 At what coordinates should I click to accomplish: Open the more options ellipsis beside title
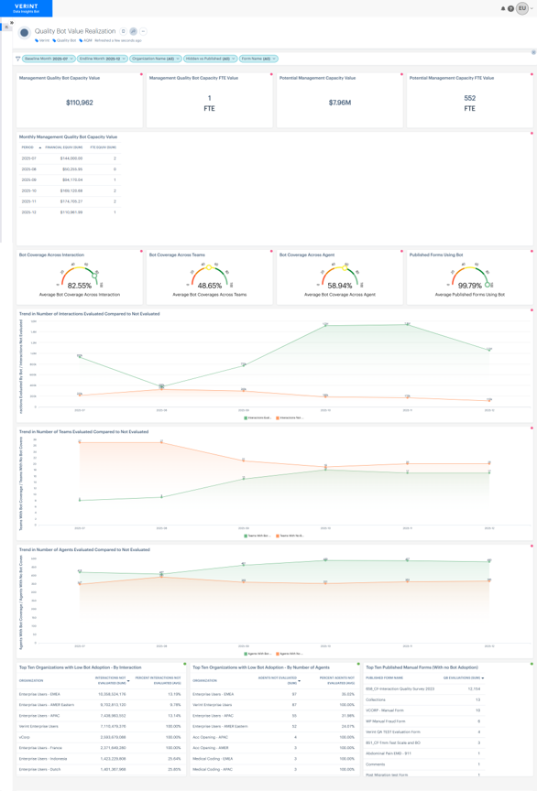[x=144, y=31]
